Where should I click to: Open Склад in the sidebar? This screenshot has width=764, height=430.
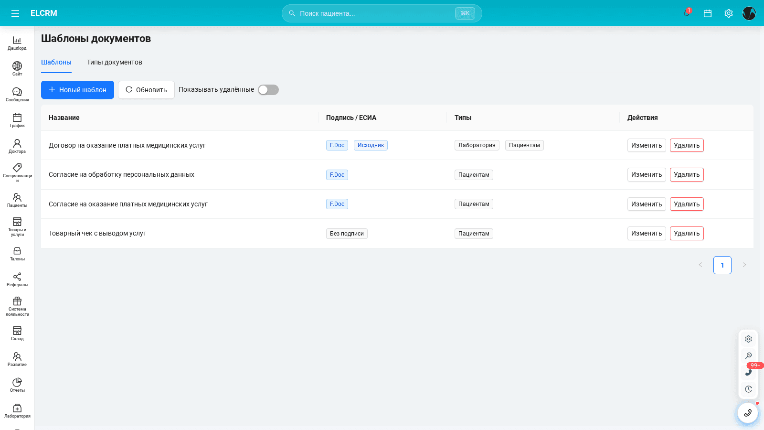(x=17, y=333)
